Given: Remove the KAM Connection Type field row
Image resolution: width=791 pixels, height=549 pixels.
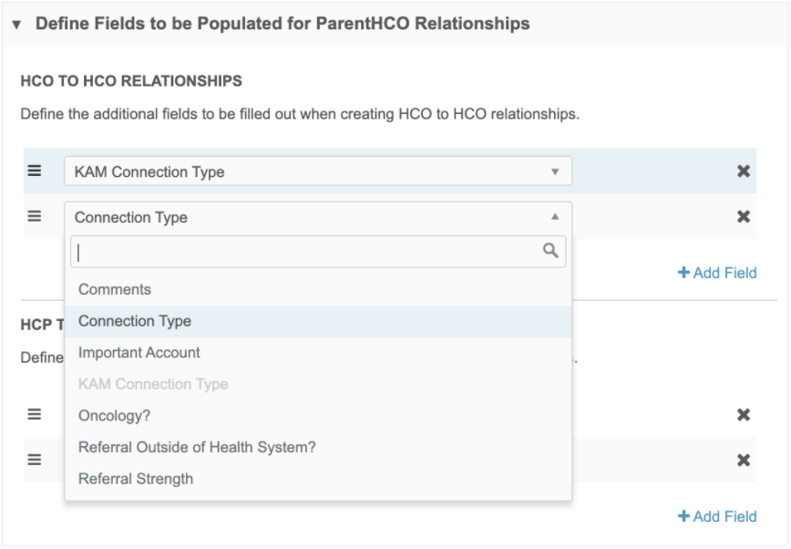Looking at the screenshot, I should click(744, 171).
